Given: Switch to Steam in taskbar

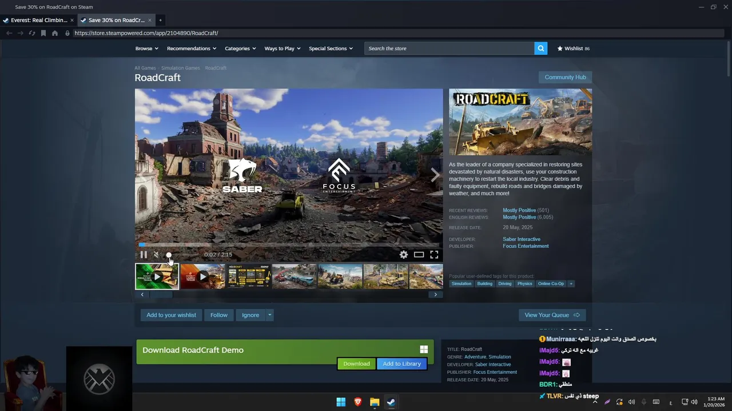Looking at the screenshot, I should (x=391, y=402).
